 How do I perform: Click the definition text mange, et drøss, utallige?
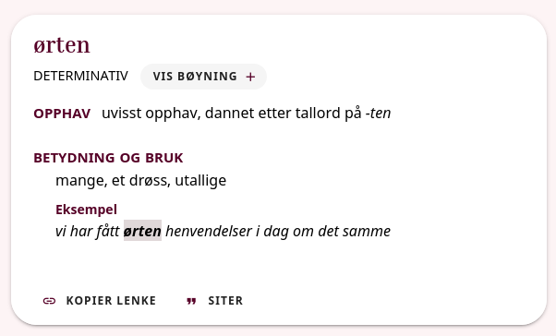pyautogui.click(x=140, y=181)
